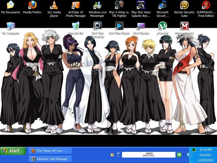Click the 10:10 PM system clock

pos(205,150)
